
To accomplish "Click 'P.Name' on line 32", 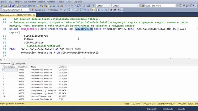I will click(x=29, y=39).
